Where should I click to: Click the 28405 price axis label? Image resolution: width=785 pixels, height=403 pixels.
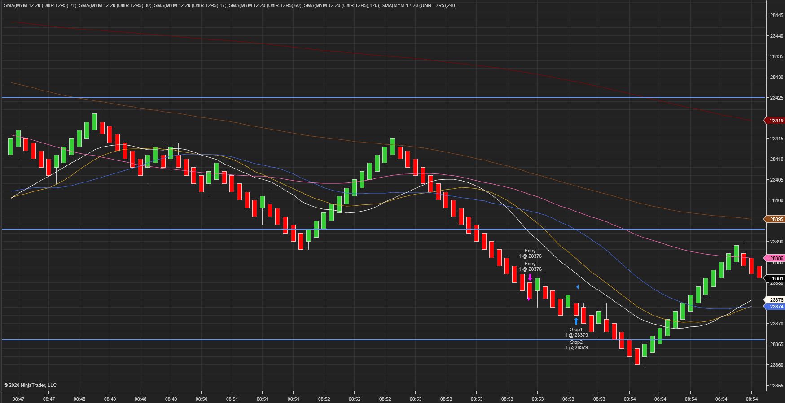point(776,180)
